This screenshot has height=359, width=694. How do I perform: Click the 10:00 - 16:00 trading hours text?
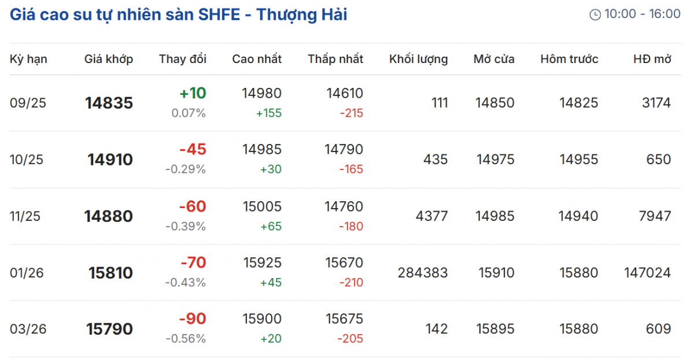point(642,14)
